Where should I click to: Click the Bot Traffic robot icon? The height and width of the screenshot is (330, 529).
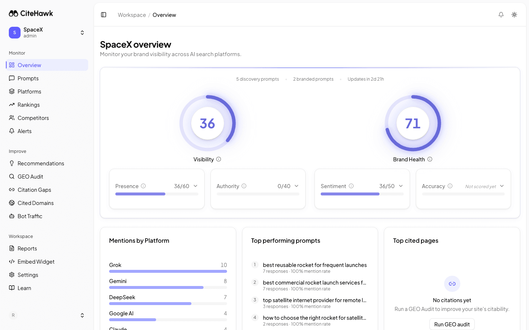pos(12,216)
